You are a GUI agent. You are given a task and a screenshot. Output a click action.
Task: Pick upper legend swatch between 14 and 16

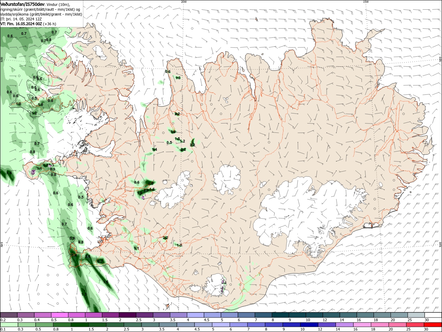coord(348,315)
